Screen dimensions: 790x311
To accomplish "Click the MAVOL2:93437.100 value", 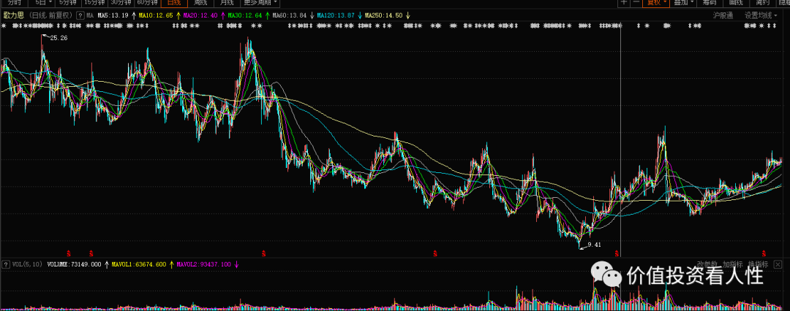I will (203, 264).
